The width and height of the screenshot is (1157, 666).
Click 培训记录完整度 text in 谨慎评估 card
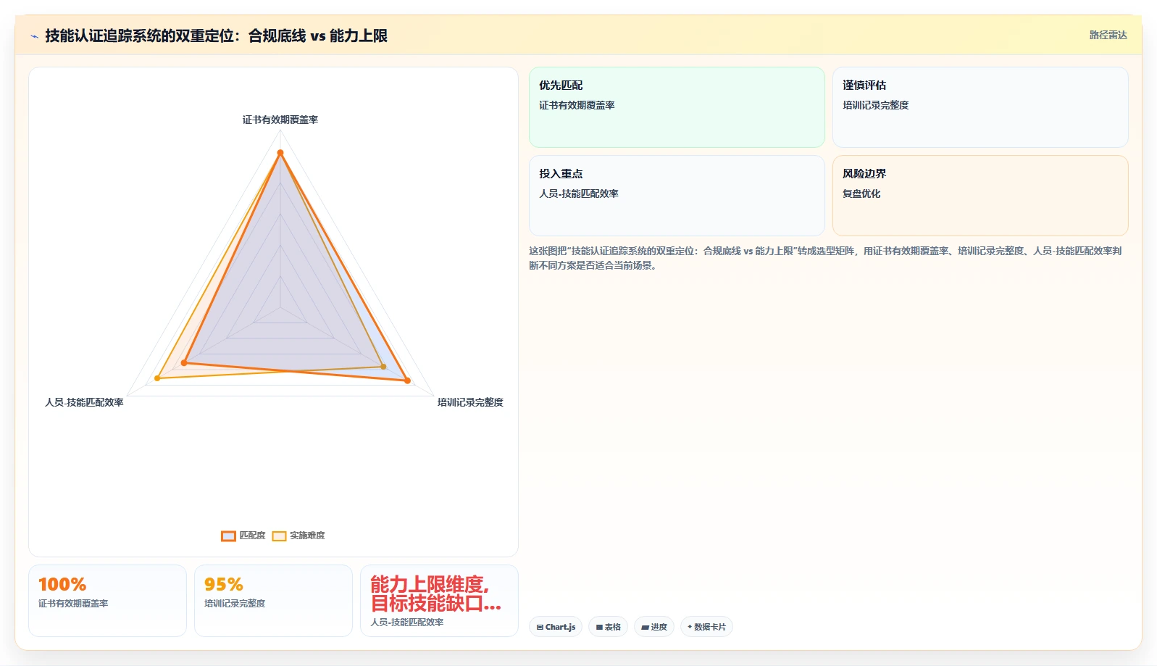point(875,105)
